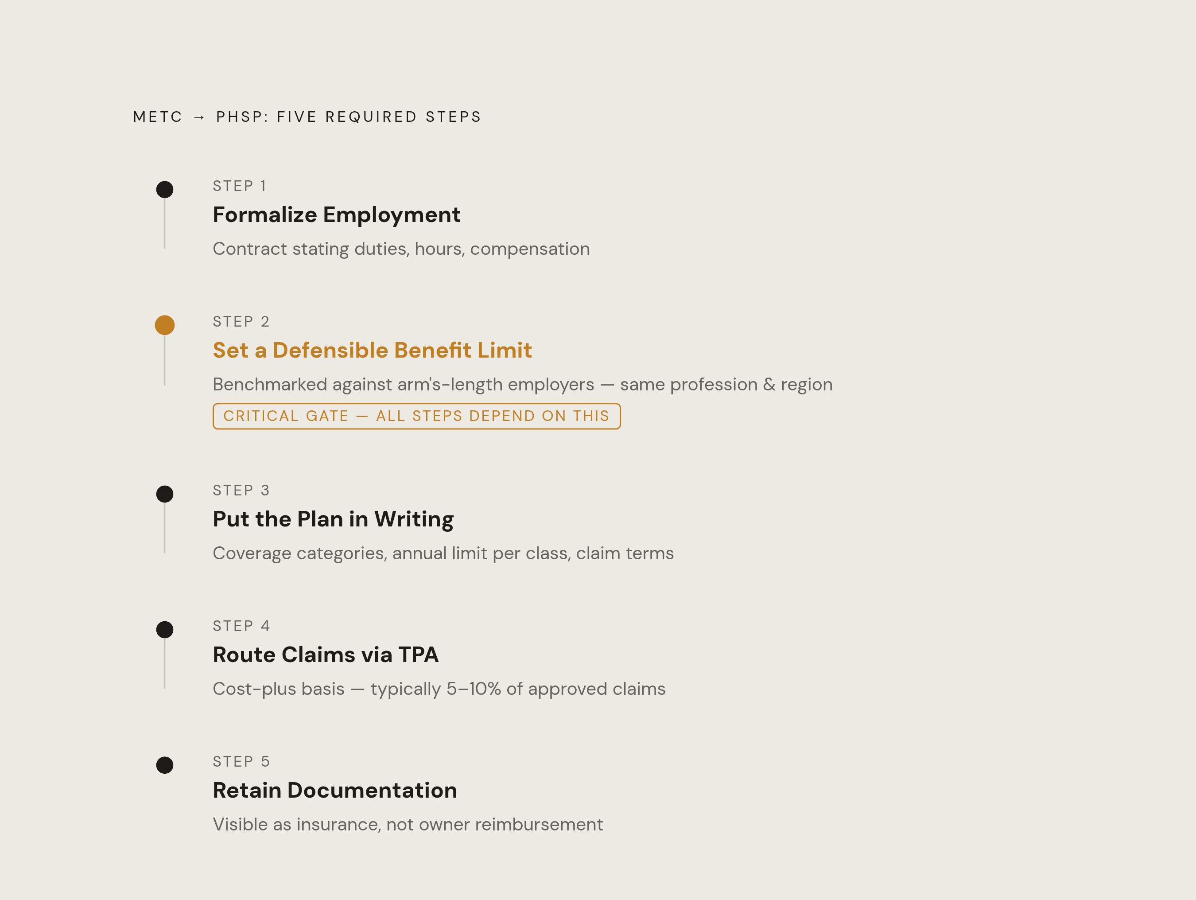Open the Formalize Employment heading
The height and width of the screenshot is (900, 1196).
point(336,215)
